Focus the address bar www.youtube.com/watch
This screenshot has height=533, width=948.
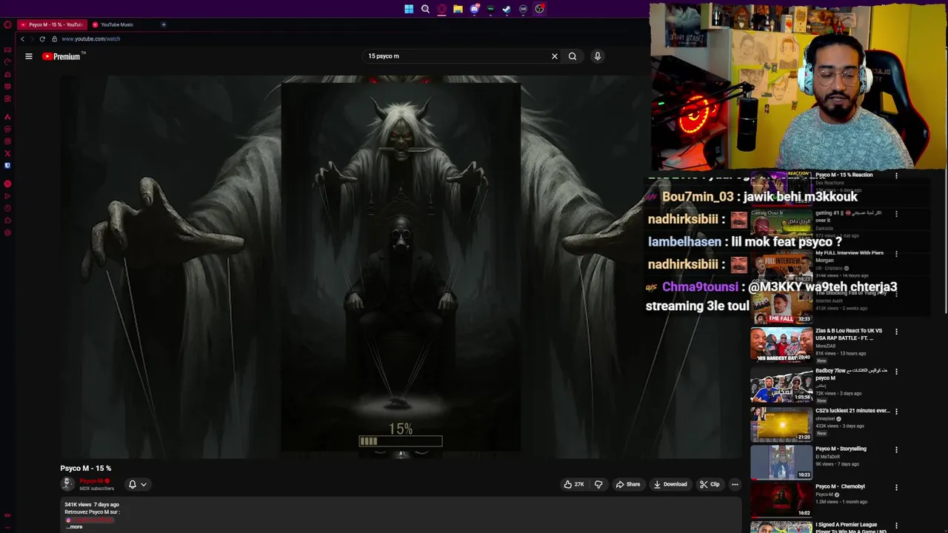91,38
